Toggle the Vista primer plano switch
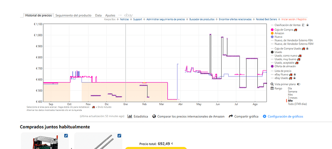332x149 pixels. [299, 84]
